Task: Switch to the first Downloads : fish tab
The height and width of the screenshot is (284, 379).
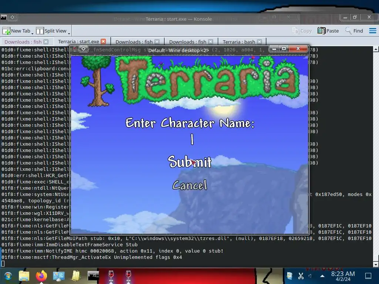Action: (x=23, y=42)
